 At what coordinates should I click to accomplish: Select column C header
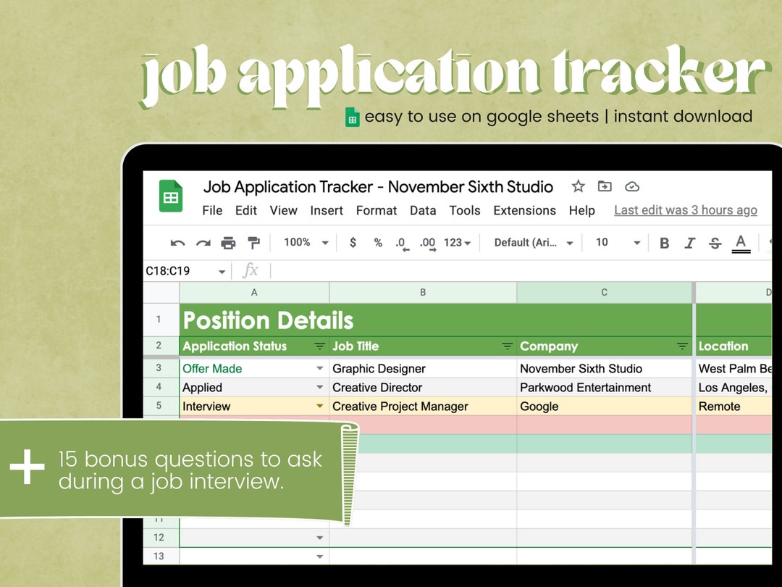(605, 293)
